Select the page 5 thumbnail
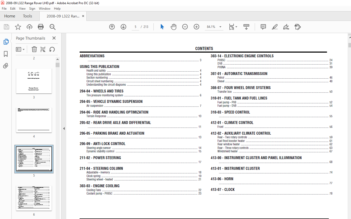The width and height of the screenshot is (351, 219). [x=34, y=159]
